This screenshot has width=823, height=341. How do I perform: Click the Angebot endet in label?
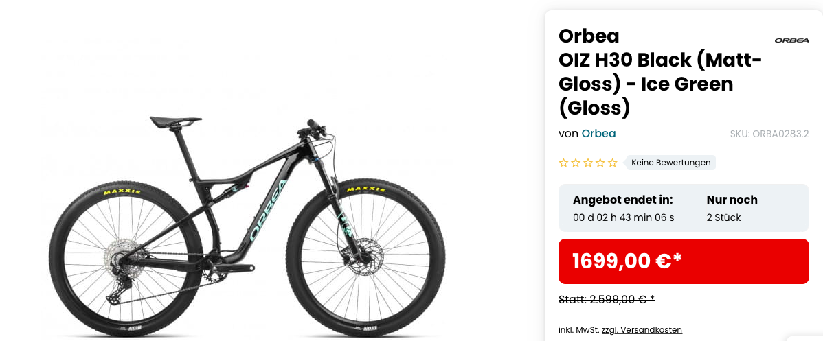click(x=623, y=200)
